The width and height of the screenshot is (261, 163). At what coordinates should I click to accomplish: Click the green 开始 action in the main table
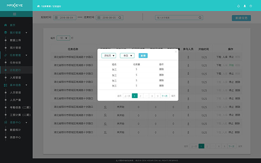[x=231, y=65]
